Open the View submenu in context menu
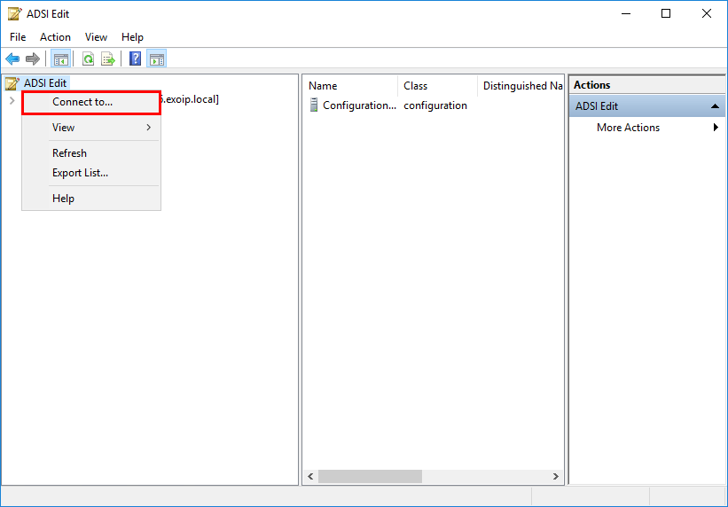The height and width of the screenshot is (507, 728). tap(91, 128)
